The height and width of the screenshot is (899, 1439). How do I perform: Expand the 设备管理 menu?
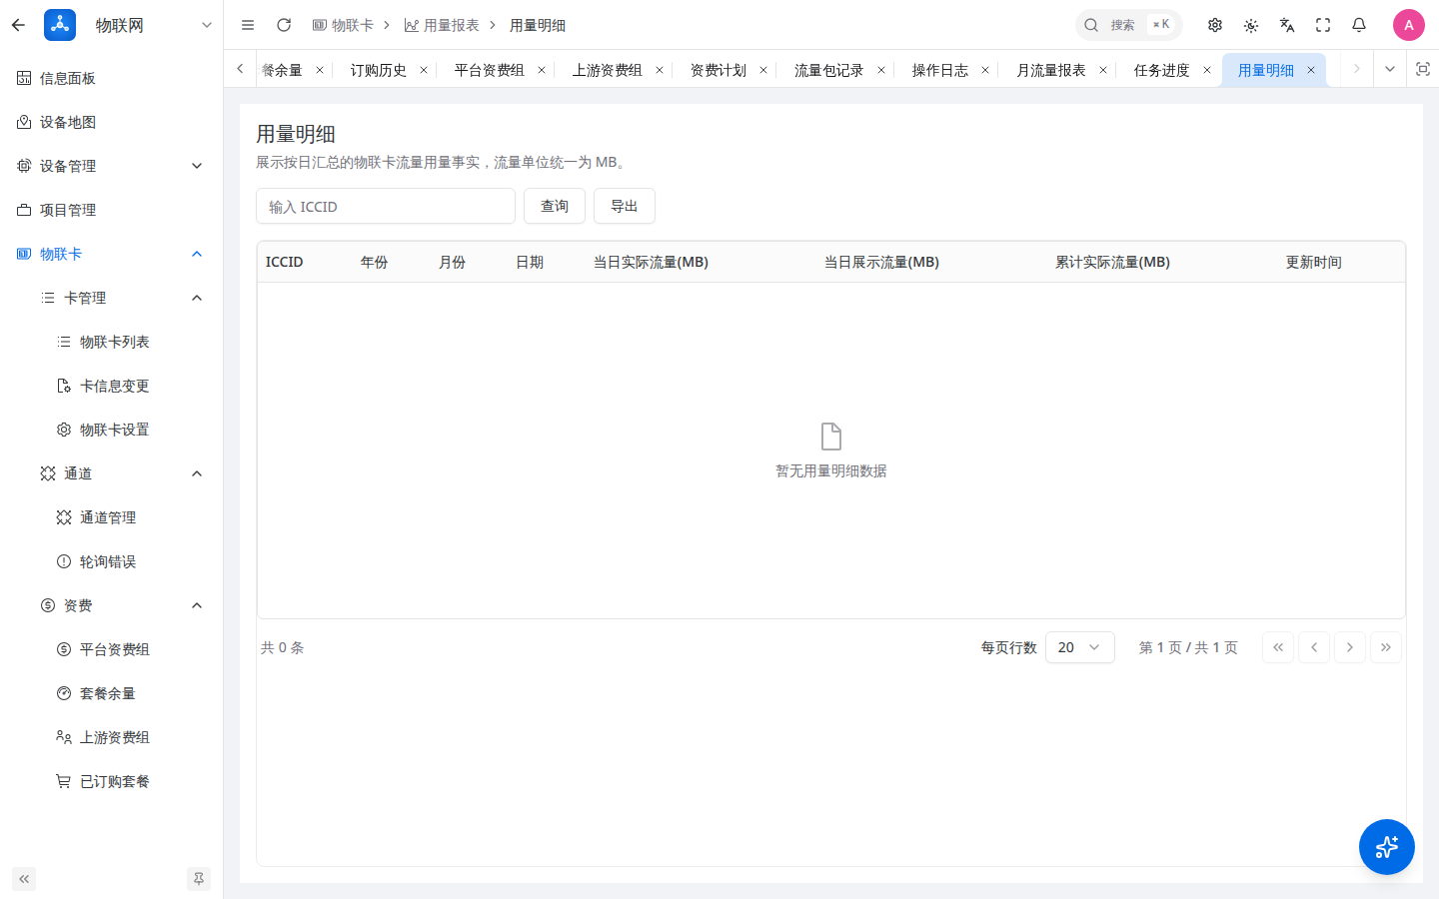click(112, 166)
